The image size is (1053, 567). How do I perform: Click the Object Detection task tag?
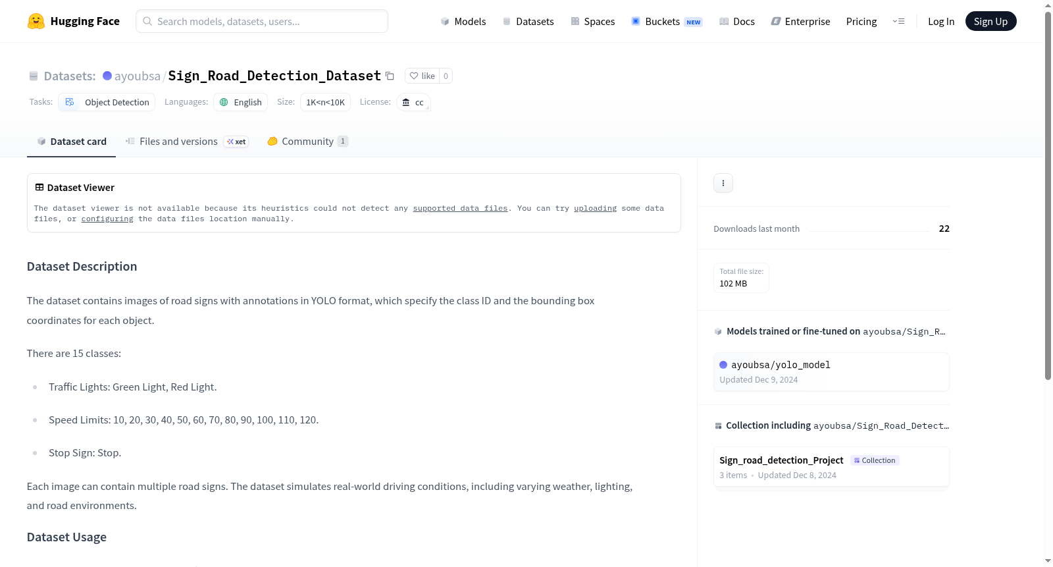[107, 102]
